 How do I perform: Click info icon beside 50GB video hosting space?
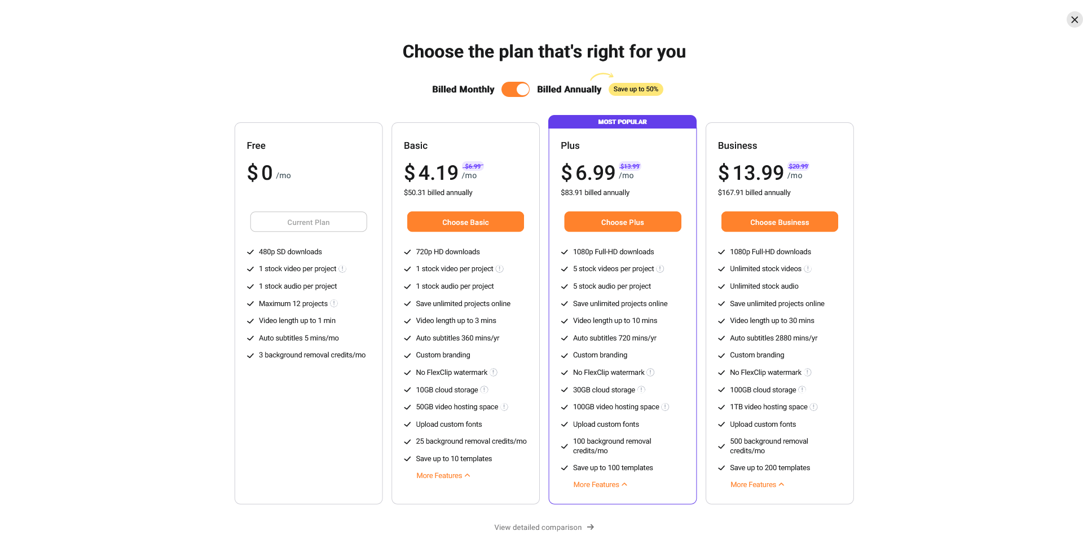point(505,407)
